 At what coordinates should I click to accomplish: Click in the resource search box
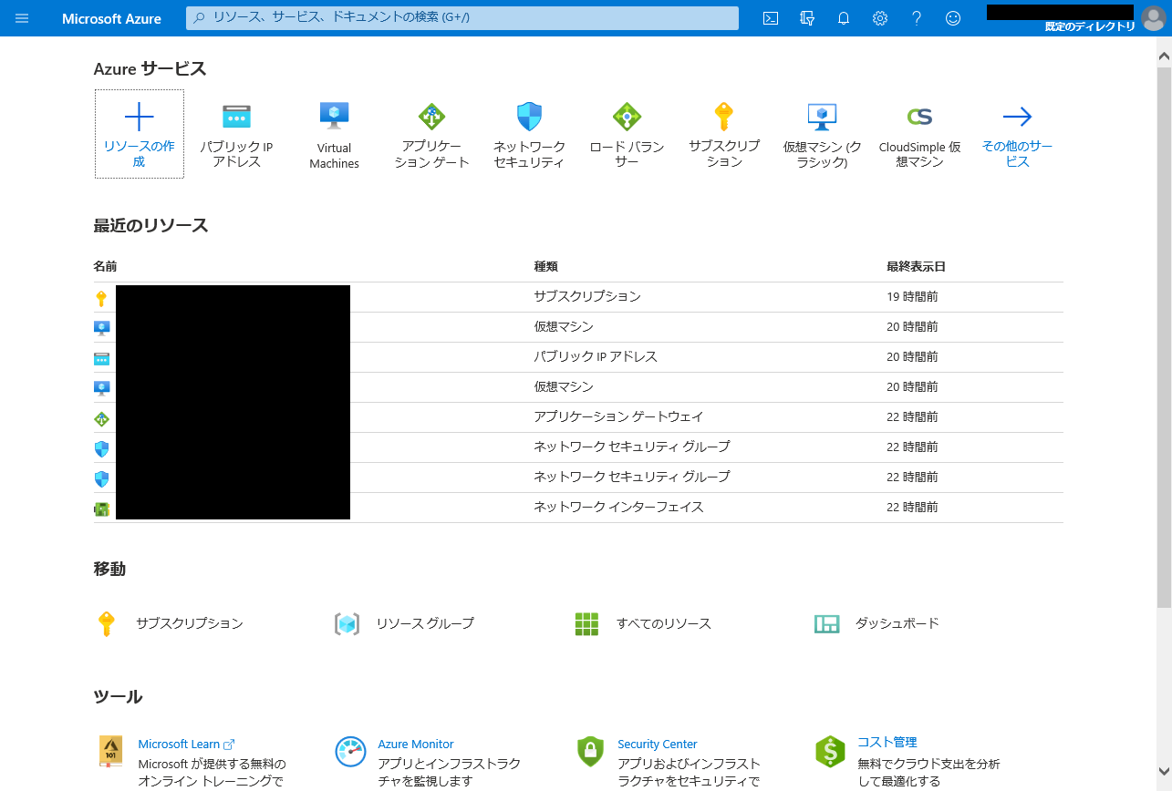pos(462,18)
